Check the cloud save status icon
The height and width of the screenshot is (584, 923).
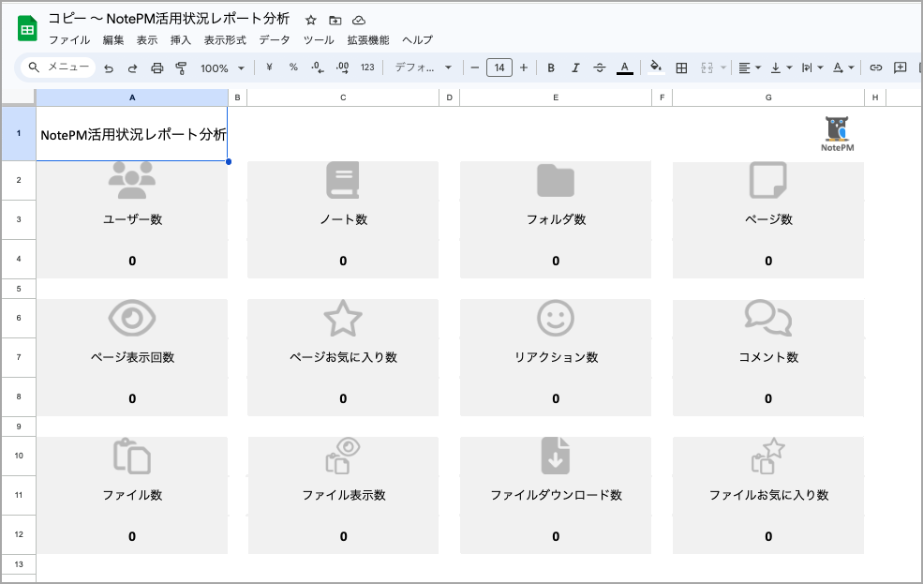(359, 20)
